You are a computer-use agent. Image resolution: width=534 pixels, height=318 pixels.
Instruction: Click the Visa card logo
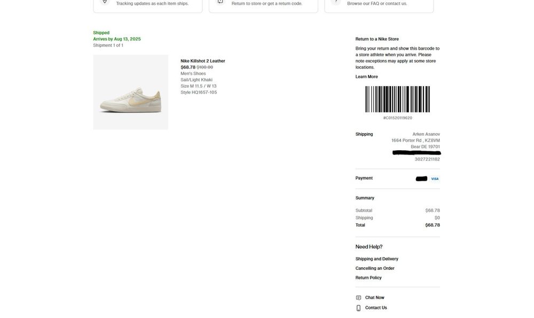point(435,179)
